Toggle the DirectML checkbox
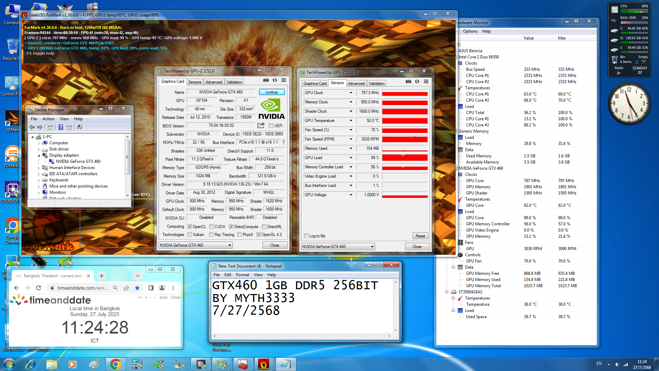This screenshot has height=371, width=659. point(264,227)
